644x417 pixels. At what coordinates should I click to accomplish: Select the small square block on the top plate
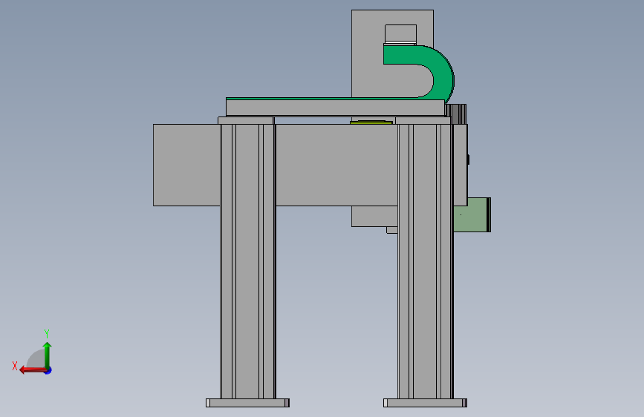coord(400,33)
